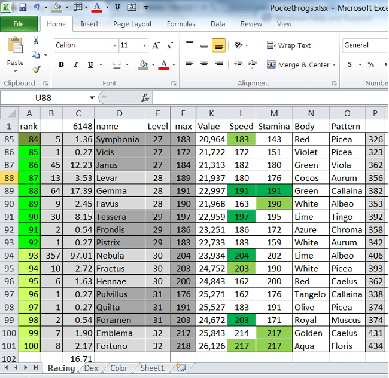The width and height of the screenshot is (389, 378).
Task: Open the Clipboard pane launcher
Action: (x=45, y=84)
